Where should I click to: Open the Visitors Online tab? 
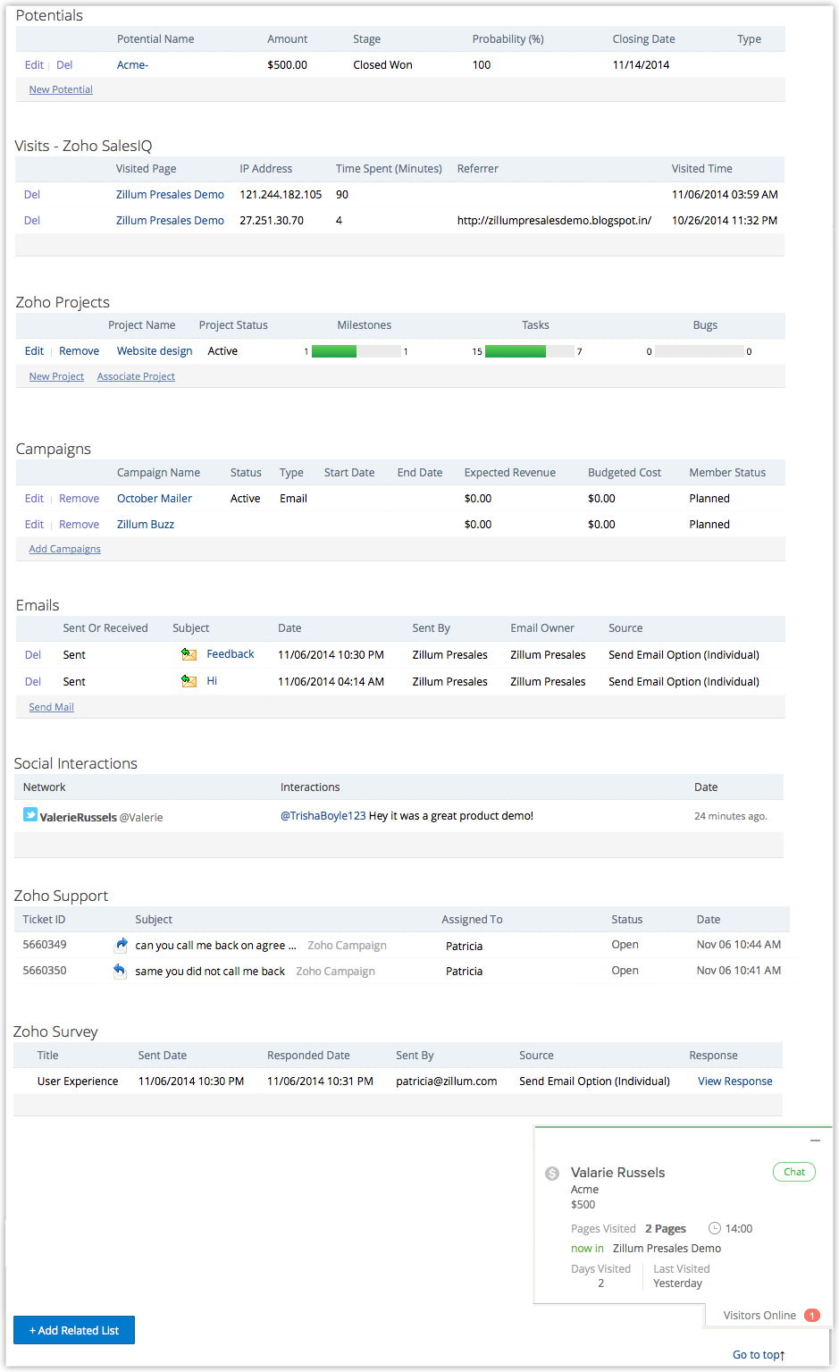coord(759,1315)
